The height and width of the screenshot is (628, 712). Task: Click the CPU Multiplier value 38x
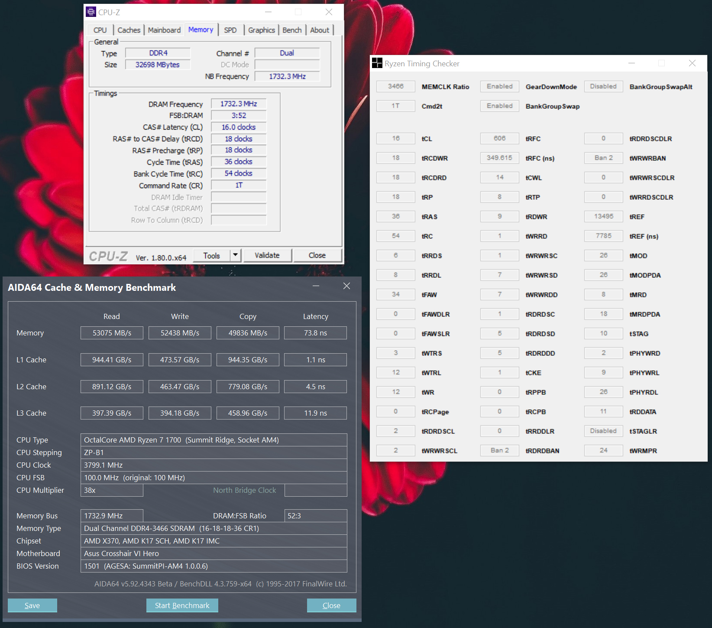click(112, 490)
